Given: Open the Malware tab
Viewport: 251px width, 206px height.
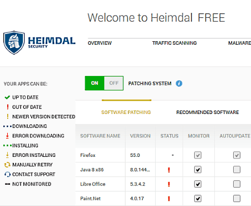Looking at the screenshot, I should [239, 43].
